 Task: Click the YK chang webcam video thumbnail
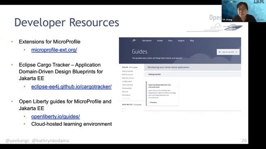pos(244,11)
